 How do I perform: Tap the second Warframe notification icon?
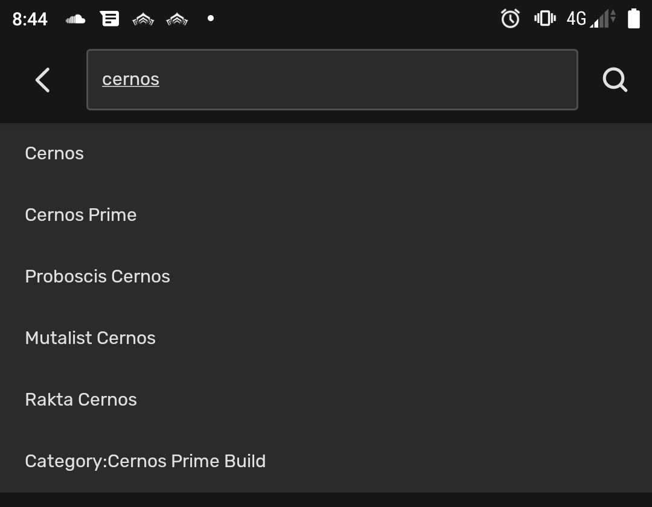click(x=177, y=19)
